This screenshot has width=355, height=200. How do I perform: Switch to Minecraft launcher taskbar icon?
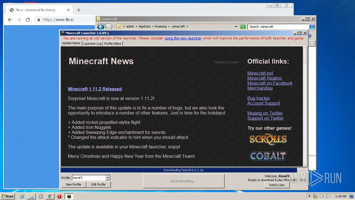tap(69, 196)
